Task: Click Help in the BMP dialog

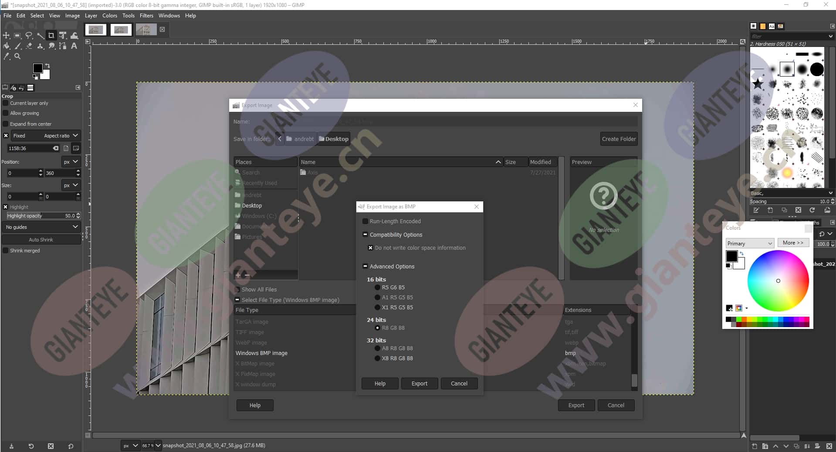Action: (380, 383)
